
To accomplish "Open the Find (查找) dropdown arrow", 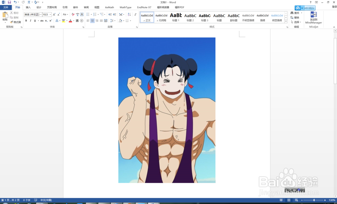I will (x=302, y=13).
